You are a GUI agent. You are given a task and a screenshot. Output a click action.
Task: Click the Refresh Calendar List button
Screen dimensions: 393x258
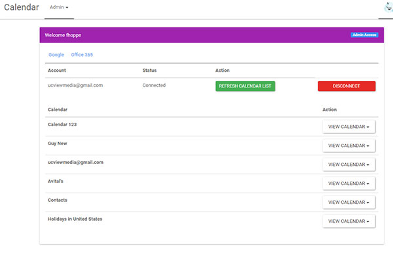[245, 86]
